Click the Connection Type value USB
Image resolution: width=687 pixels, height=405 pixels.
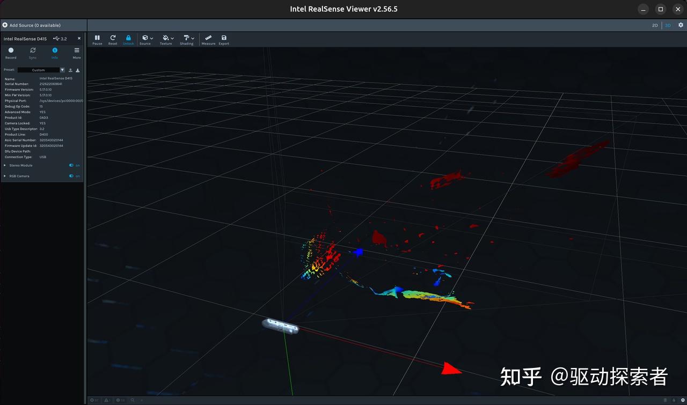point(43,157)
